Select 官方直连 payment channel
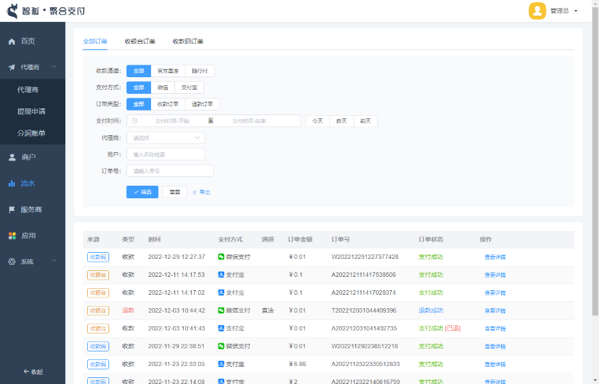The width and height of the screenshot is (599, 384). 168,71
